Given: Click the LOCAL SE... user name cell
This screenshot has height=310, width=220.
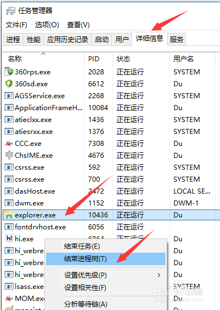Looking at the screenshot, I should pos(192,191).
